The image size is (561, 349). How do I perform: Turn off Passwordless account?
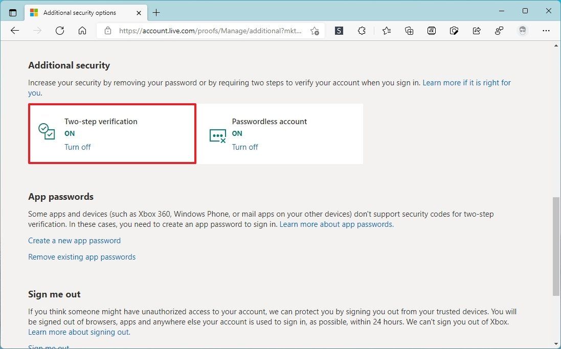coord(244,147)
